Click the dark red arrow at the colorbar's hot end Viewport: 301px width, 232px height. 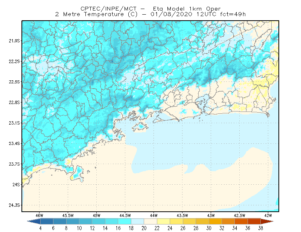pyautogui.click(x=267, y=221)
